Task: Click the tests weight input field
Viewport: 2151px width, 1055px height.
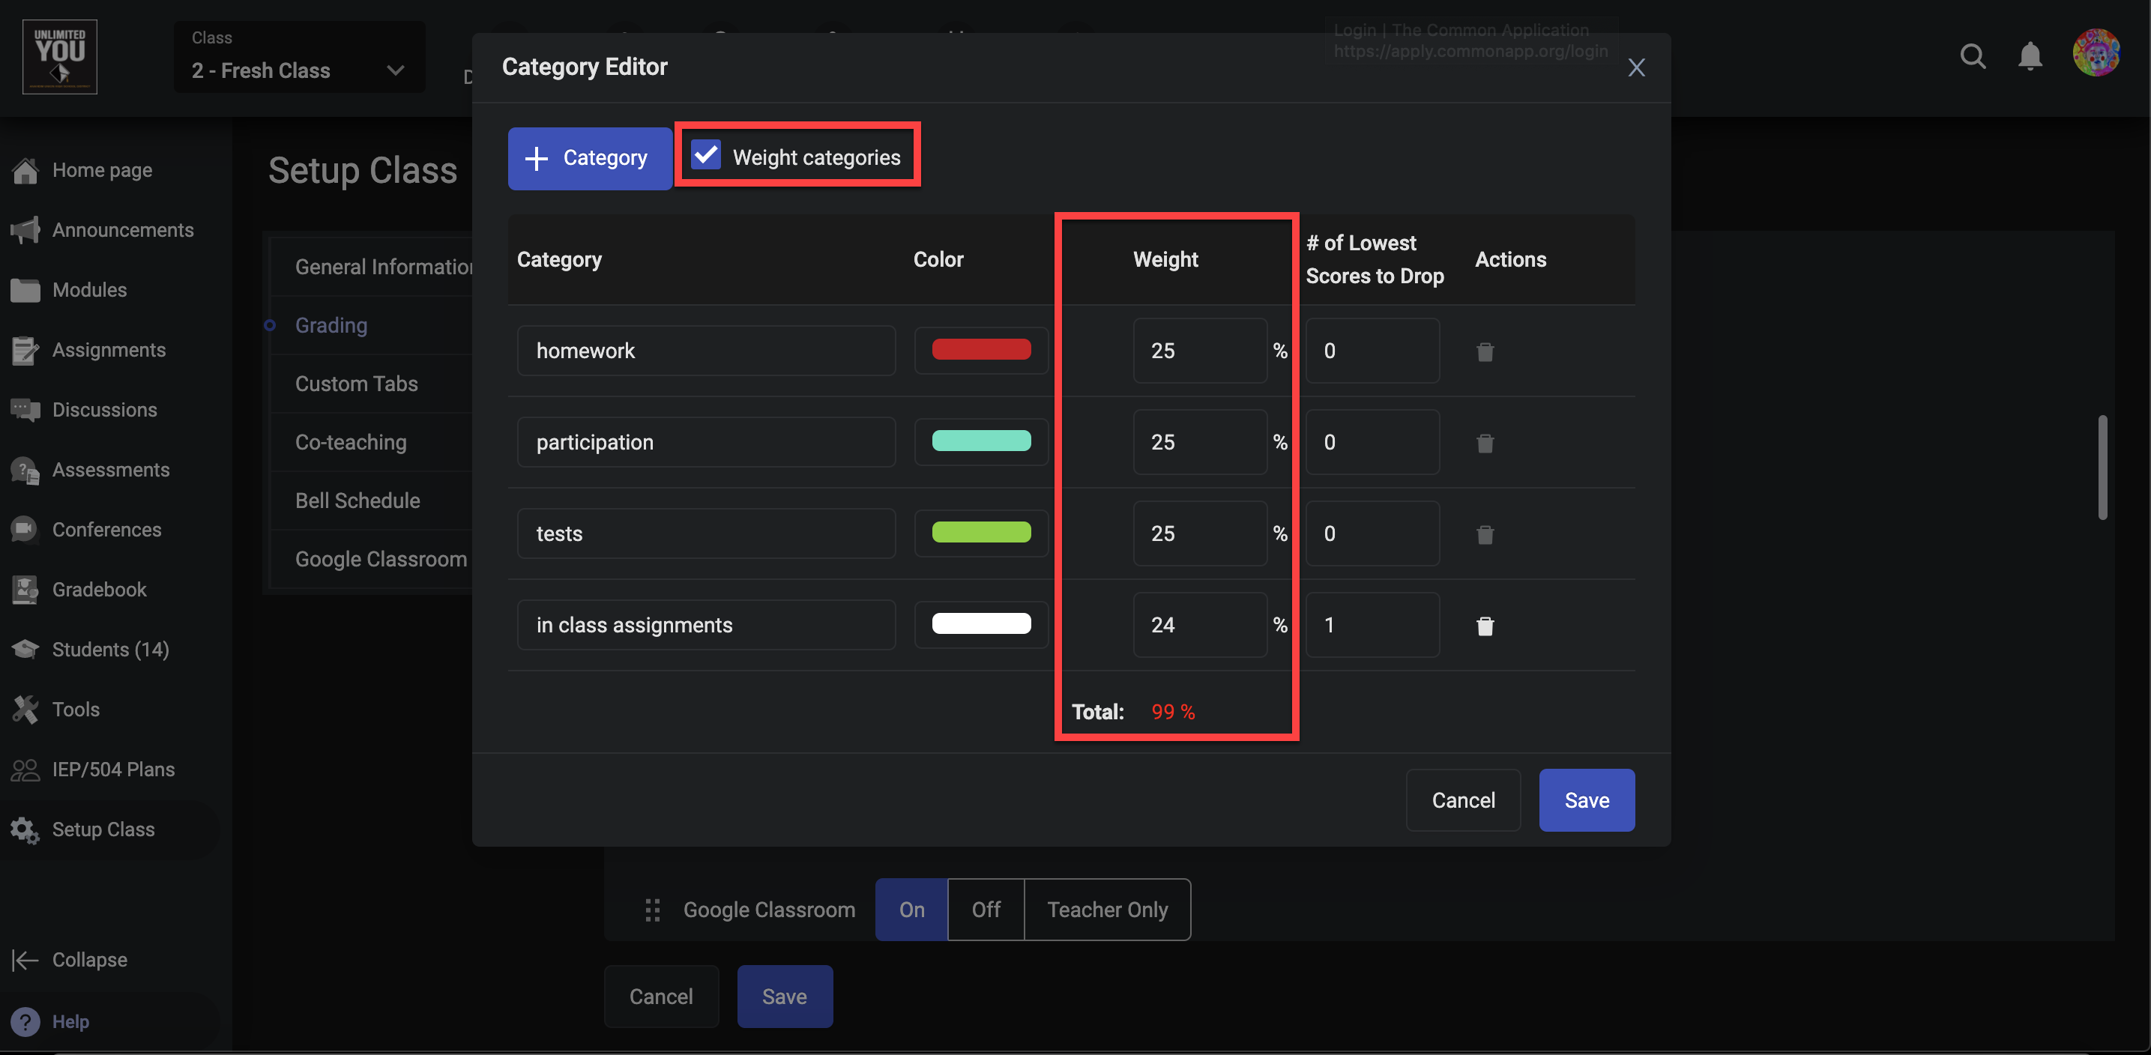Action: [x=1199, y=534]
